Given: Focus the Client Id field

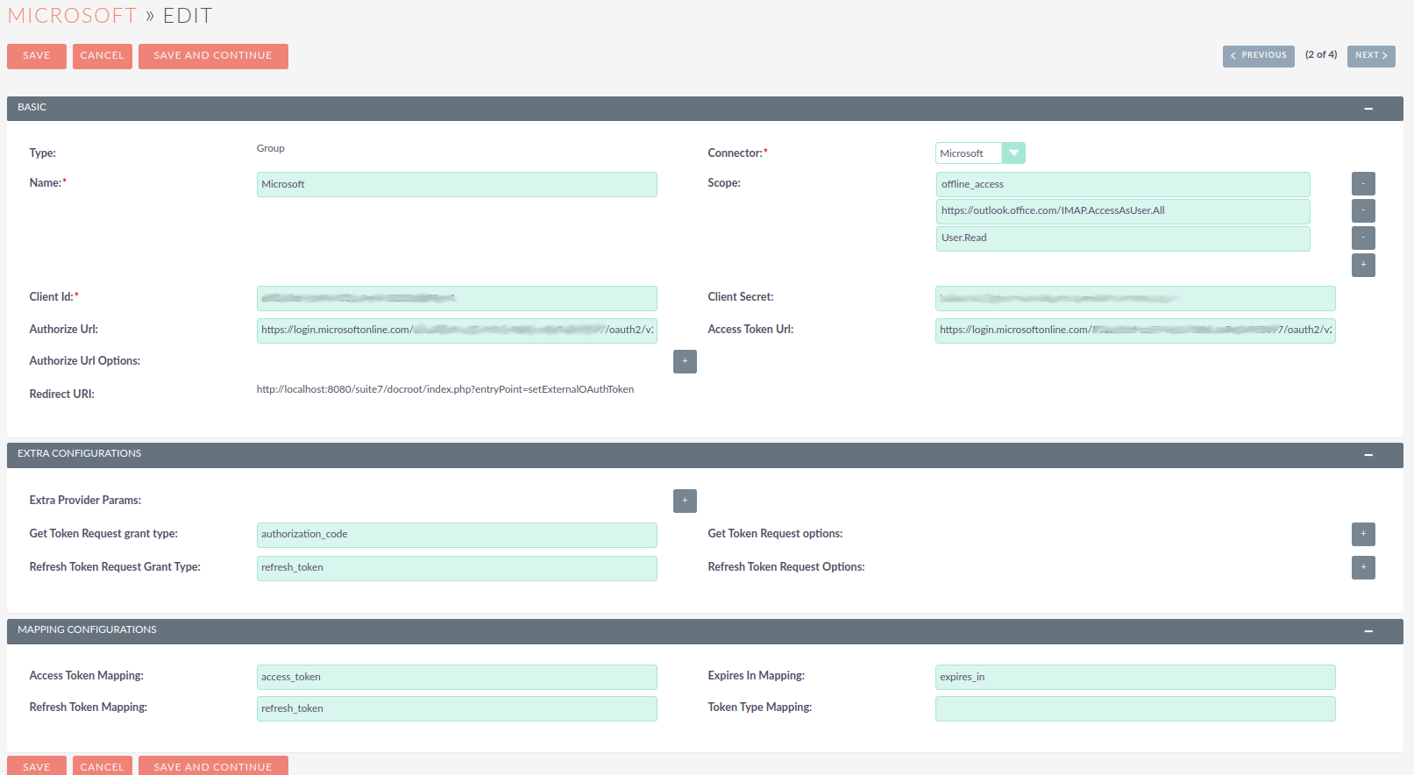Looking at the screenshot, I should (x=457, y=298).
